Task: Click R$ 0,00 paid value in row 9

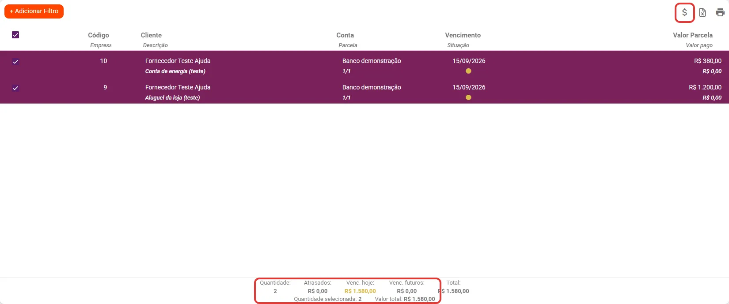Action: click(712, 98)
